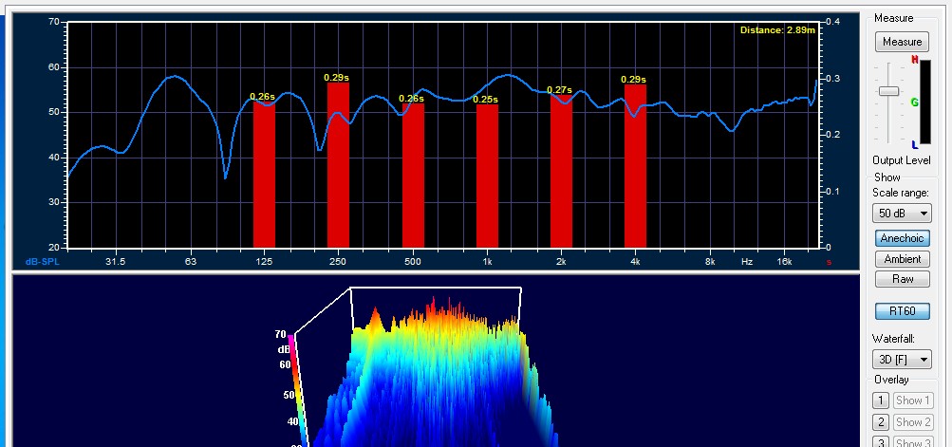Screen dimensions: 952x447
Task: Click the 2k bar labeled 0.27s
Action: [x=561, y=173]
